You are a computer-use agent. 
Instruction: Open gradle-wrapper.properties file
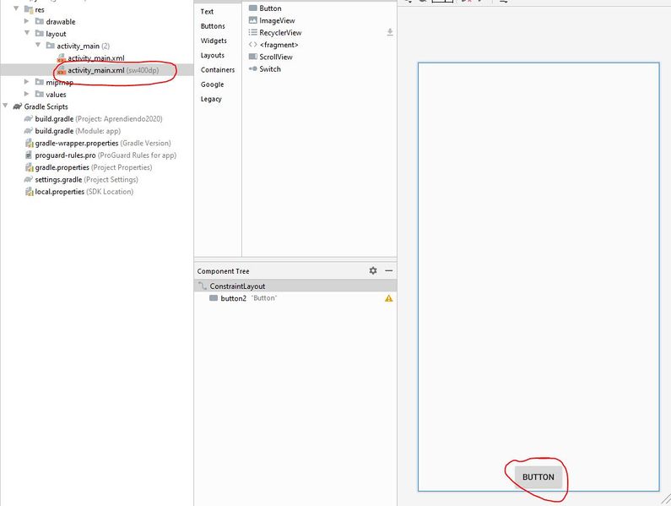point(103,143)
